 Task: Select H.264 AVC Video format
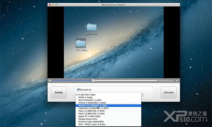click(x=108, y=95)
